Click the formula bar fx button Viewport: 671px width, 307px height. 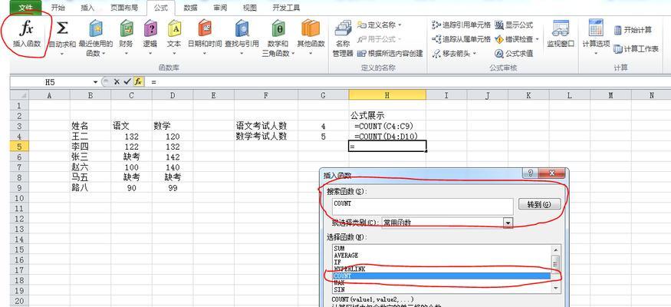pyautogui.click(x=138, y=82)
